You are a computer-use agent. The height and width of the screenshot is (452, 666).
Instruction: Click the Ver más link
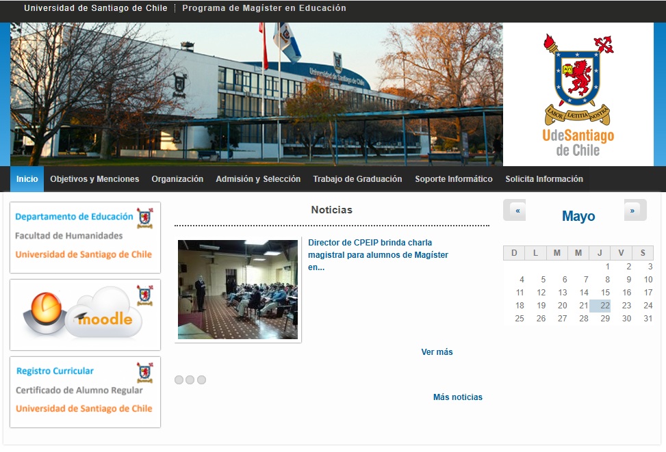[x=437, y=352]
